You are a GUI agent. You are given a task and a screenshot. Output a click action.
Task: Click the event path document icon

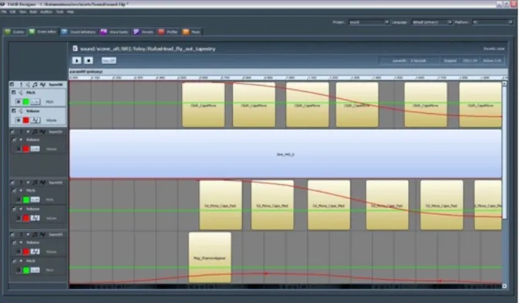pyautogui.click(x=75, y=49)
